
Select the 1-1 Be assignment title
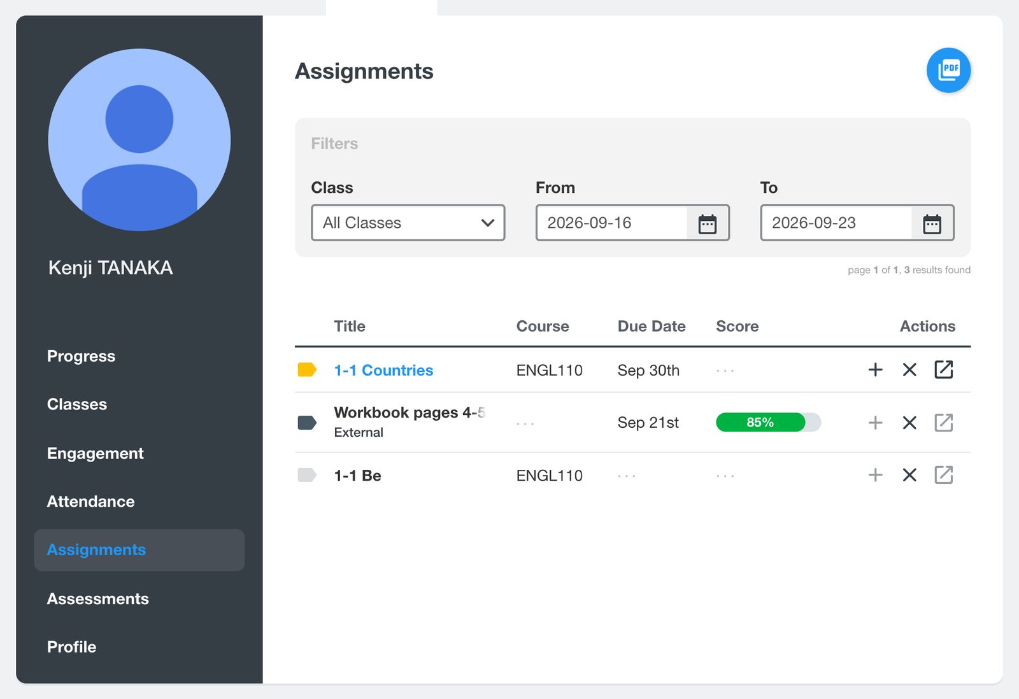click(x=358, y=476)
